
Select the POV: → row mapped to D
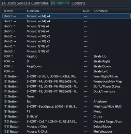(x=66, y=61)
